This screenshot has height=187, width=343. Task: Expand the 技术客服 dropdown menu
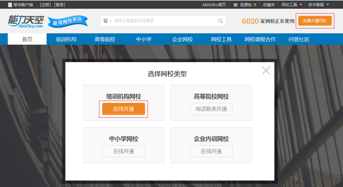coord(318,5)
